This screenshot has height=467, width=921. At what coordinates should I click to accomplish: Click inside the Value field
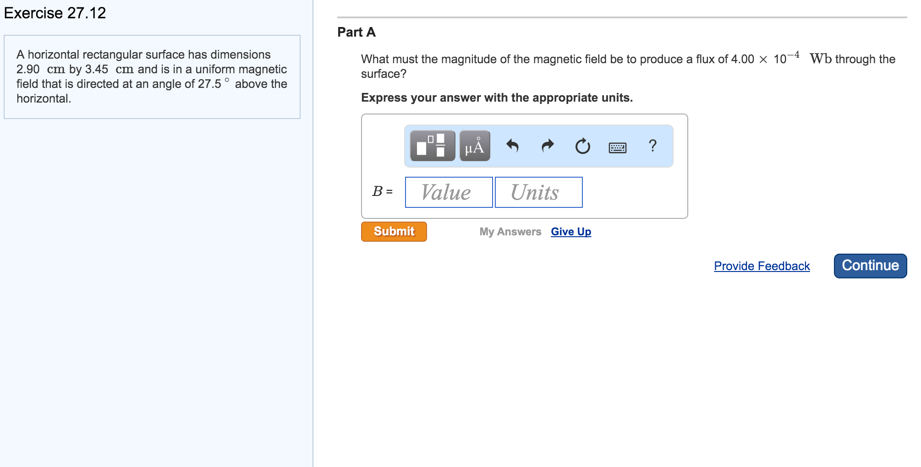pos(448,192)
